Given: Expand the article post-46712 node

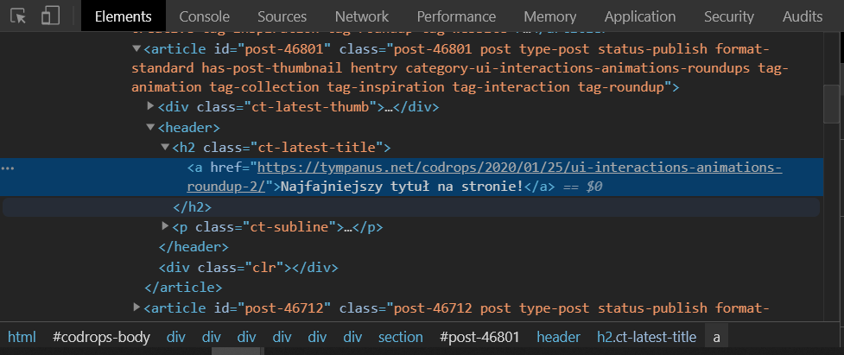Looking at the screenshot, I should click(x=136, y=307).
